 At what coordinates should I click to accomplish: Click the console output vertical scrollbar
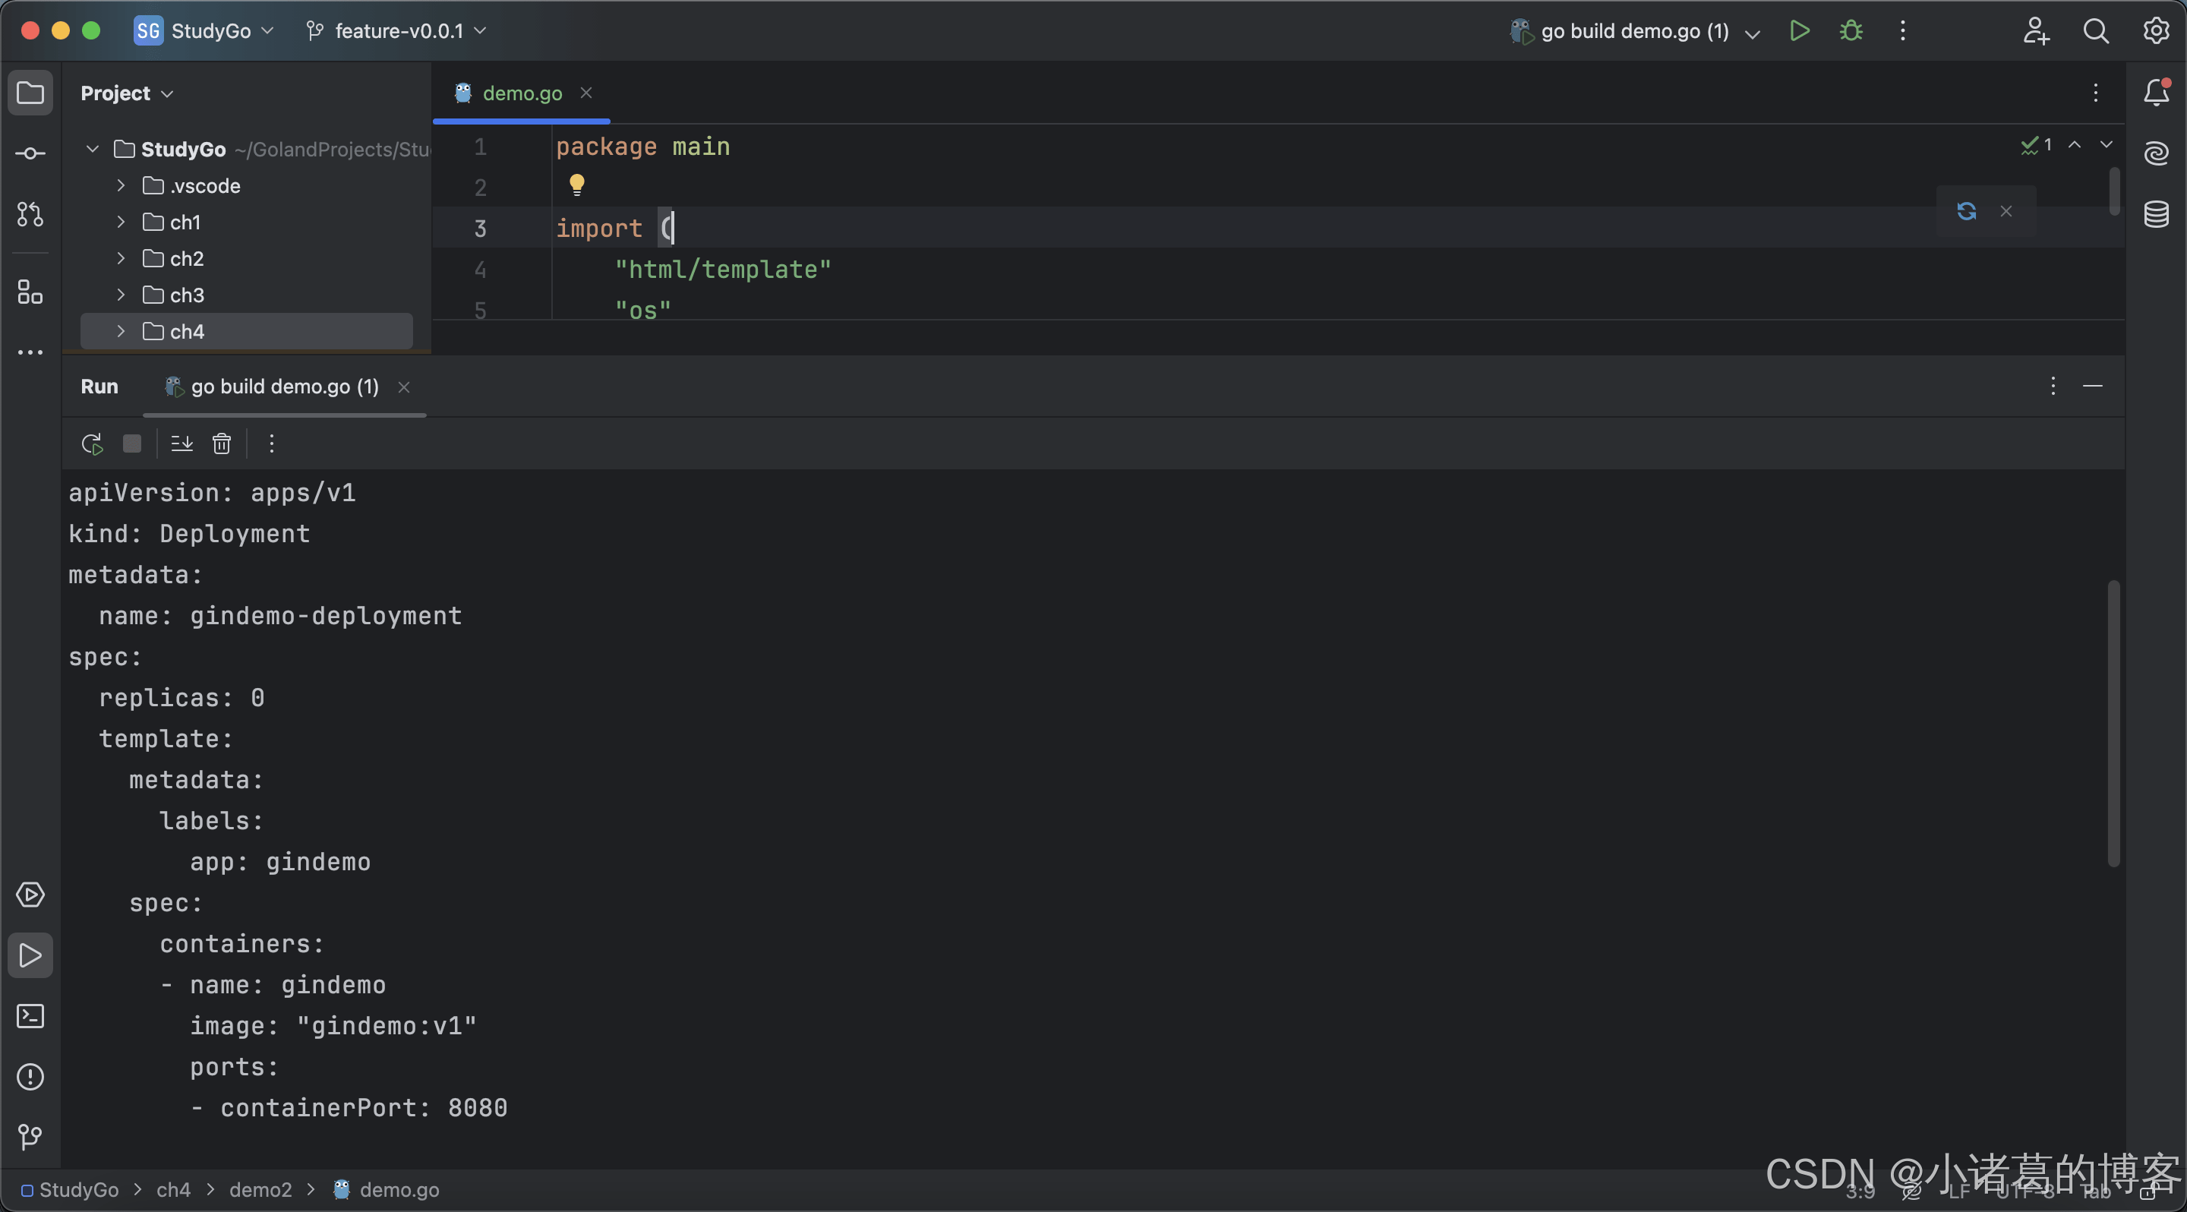pyautogui.click(x=2113, y=723)
